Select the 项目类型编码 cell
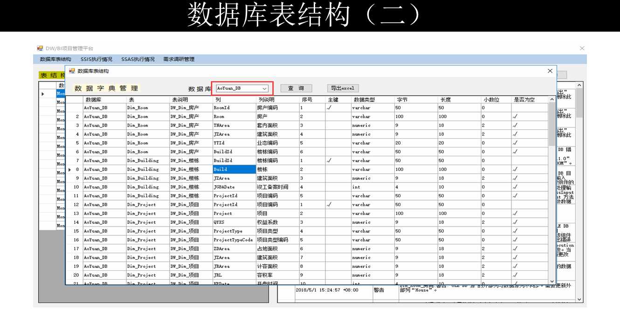The width and height of the screenshot is (620, 335). tap(277, 240)
